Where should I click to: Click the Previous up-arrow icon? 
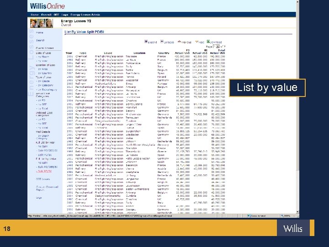point(179,41)
